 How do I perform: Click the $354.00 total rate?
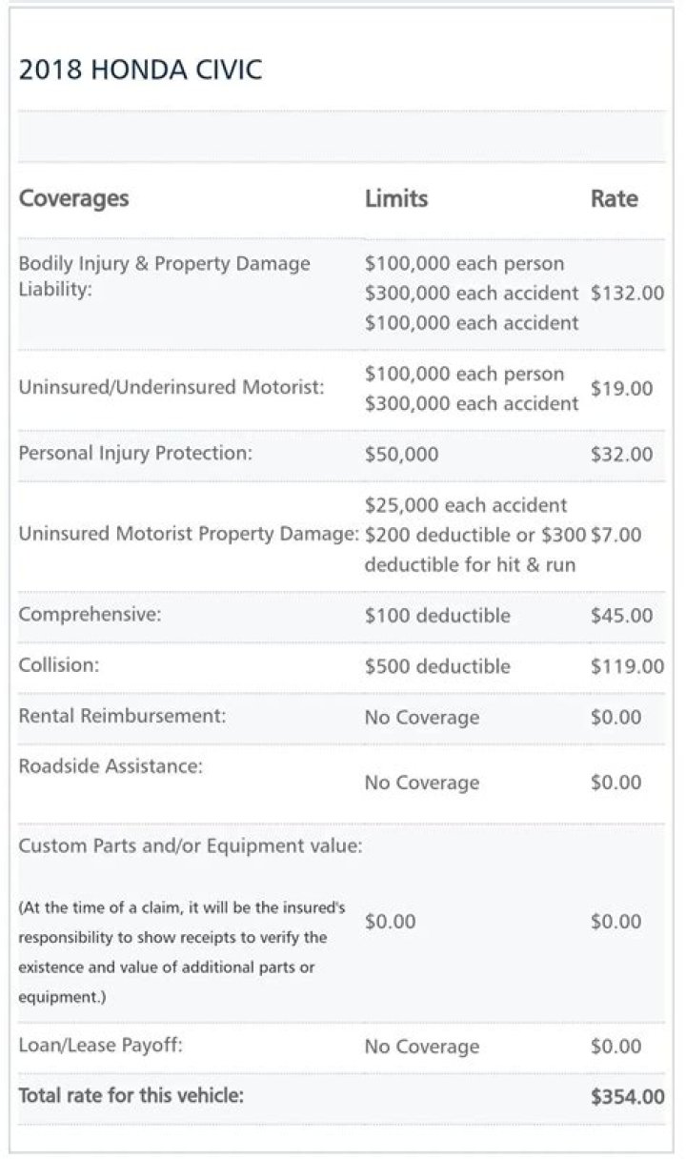coord(627,1097)
